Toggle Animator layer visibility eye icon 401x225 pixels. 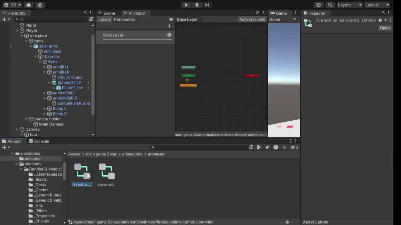(171, 19)
